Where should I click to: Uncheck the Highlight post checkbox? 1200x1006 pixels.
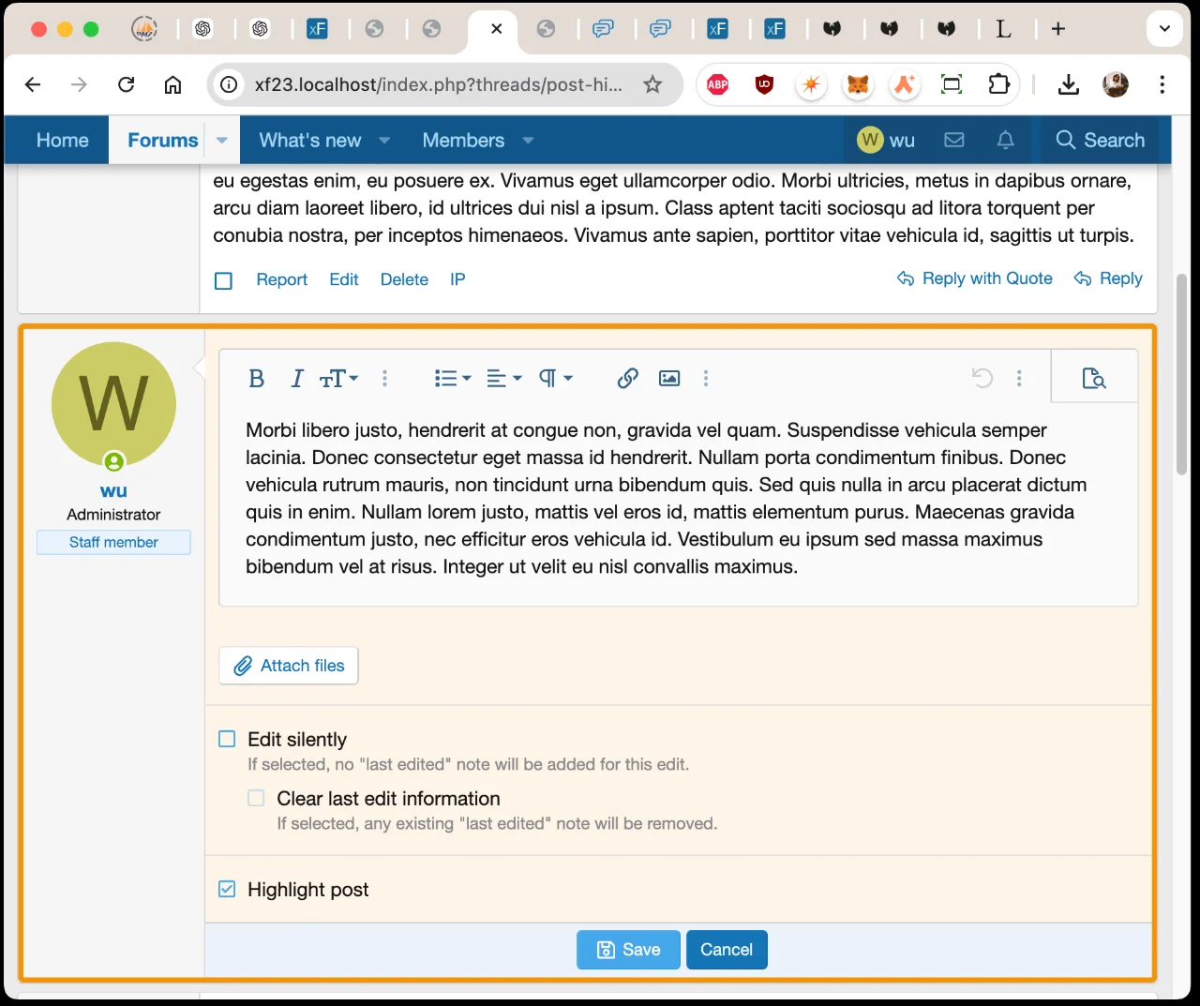coord(227,890)
